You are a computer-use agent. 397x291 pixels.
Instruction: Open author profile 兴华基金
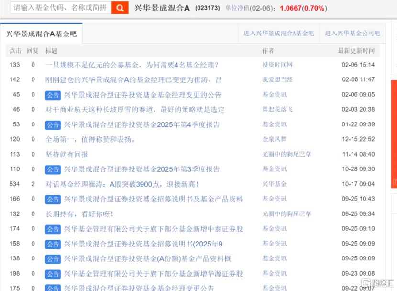pos(275,184)
